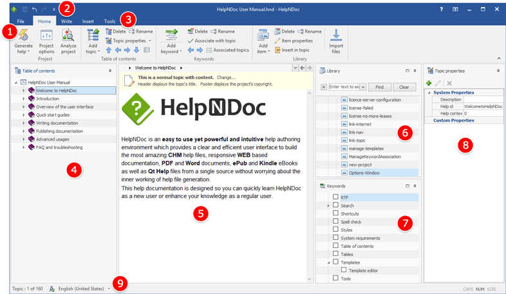Screen dimensions: 506x294
Task: Check the Styles keyword checkbox
Action: (x=335, y=229)
